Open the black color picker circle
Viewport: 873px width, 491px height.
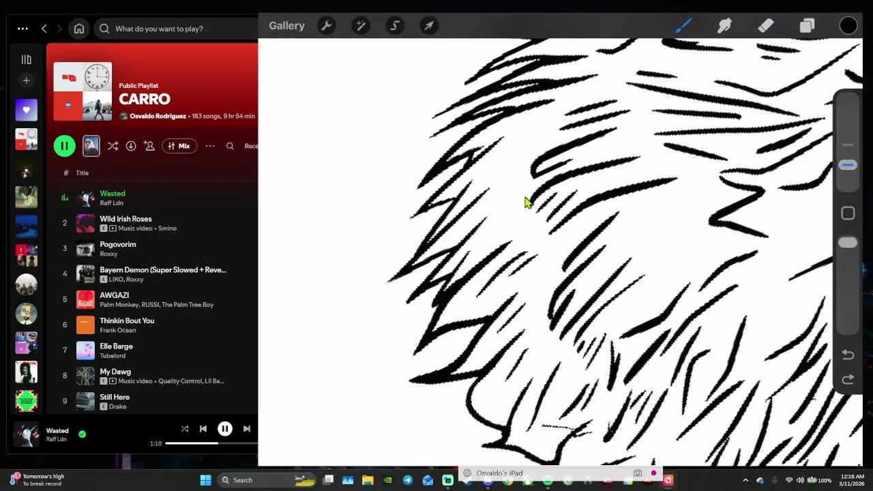click(x=848, y=26)
